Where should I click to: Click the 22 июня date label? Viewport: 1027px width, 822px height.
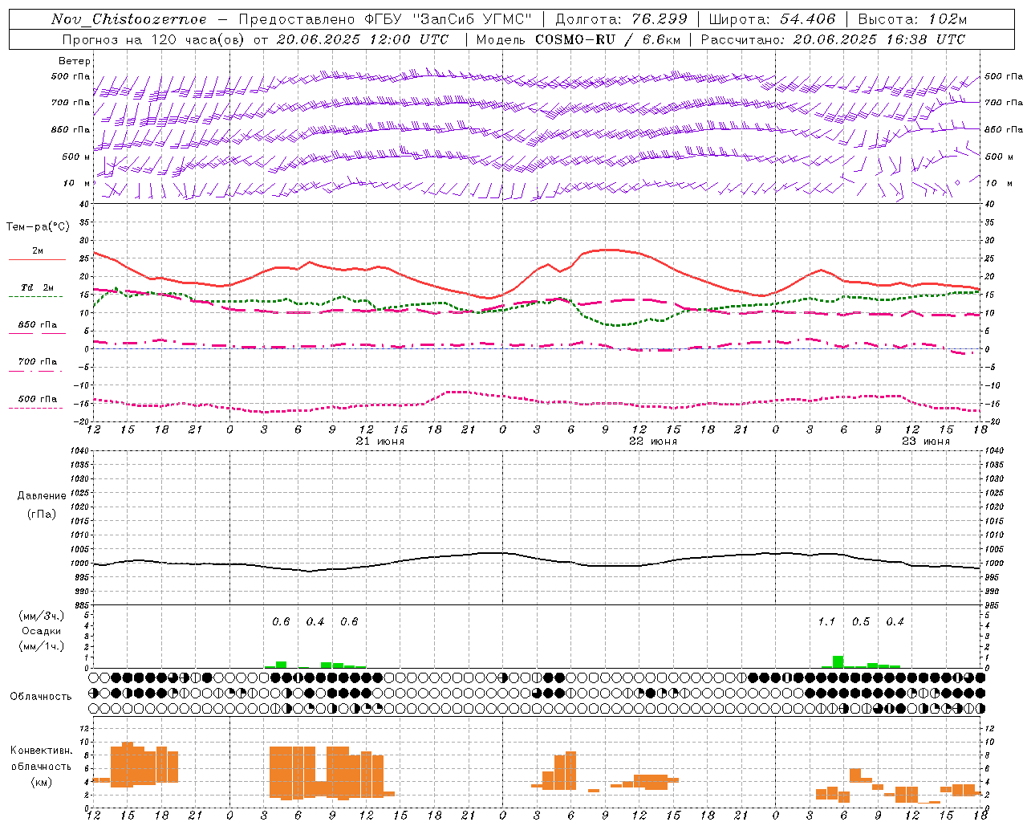[653, 442]
